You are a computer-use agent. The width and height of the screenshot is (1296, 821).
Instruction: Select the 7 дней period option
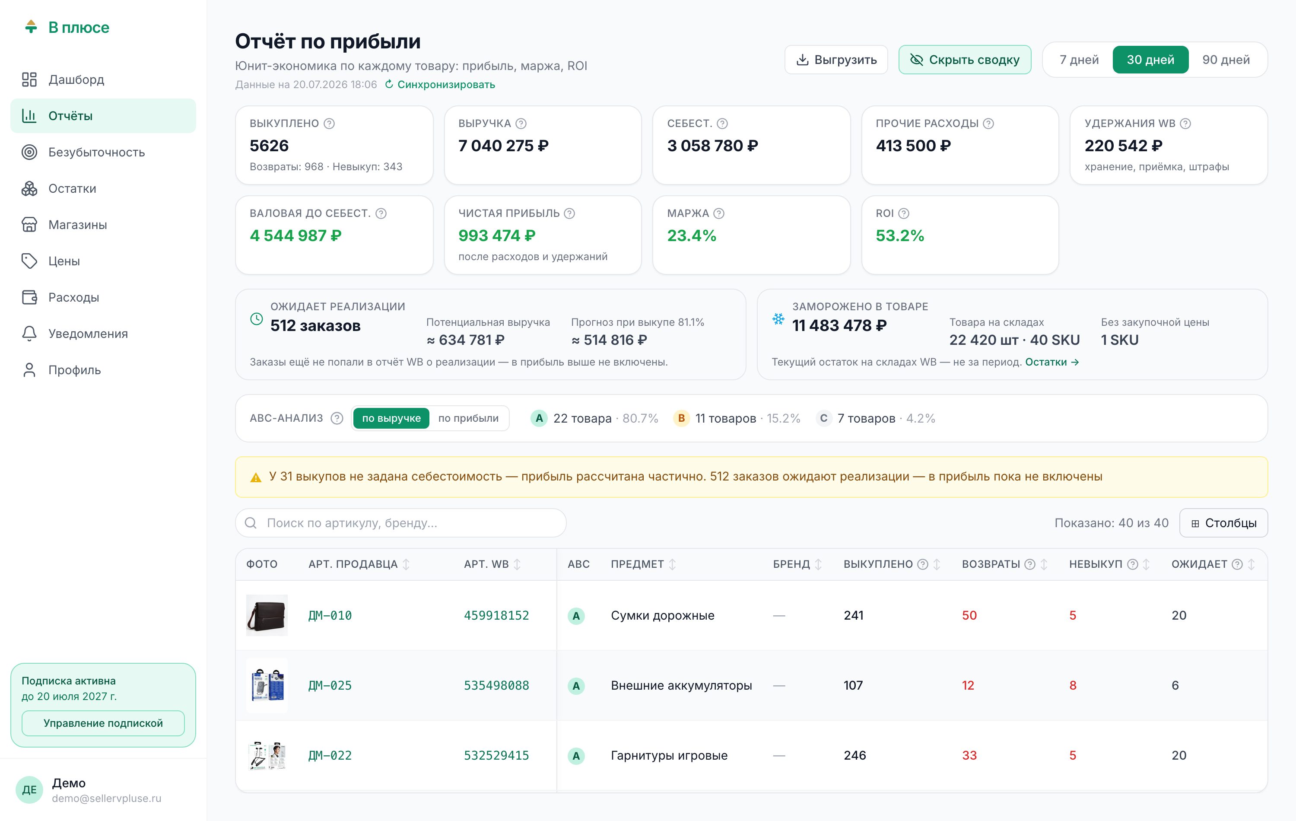[x=1079, y=60]
